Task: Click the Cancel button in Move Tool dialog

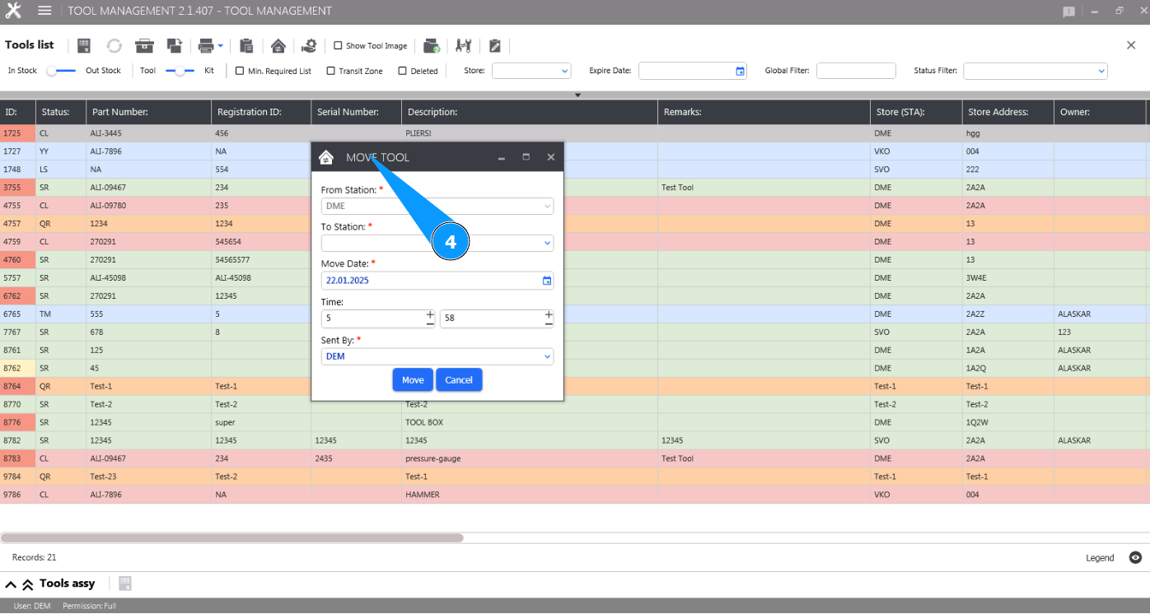Action: tap(459, 380)
